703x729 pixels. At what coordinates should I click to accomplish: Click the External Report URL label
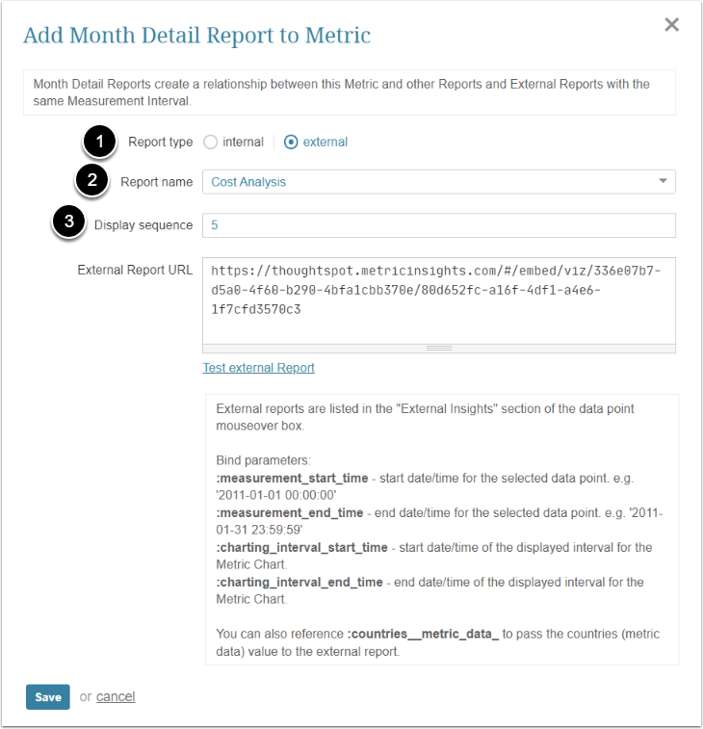pos(135,271)
